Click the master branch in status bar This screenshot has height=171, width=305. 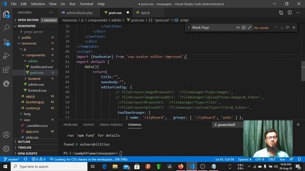[x=11, y=159]
